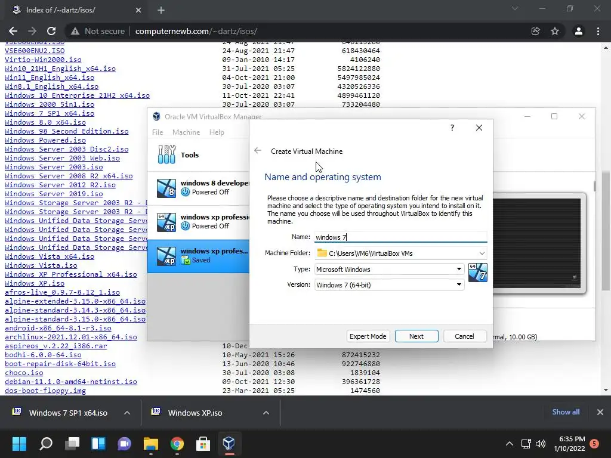Open the Windows_98_Second_Edition.iso link
Image resolution: width=611 pixels, height=458 pixels.
67,131
